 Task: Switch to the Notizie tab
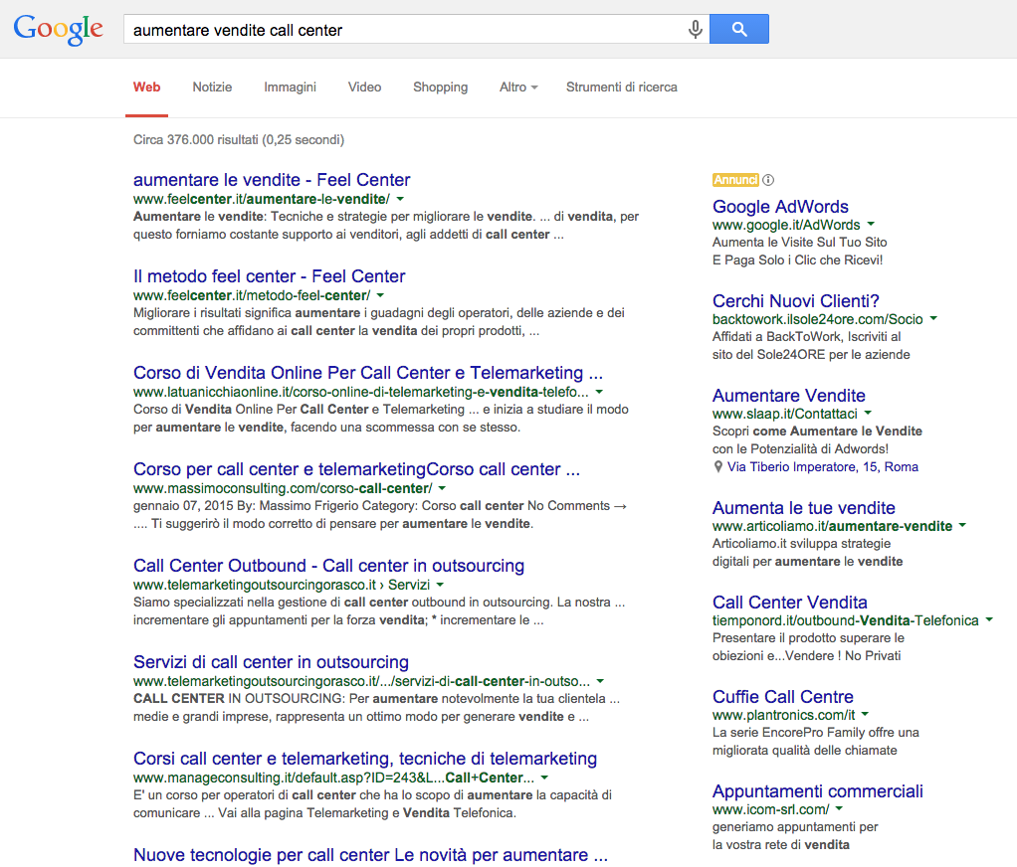point(212,87)
